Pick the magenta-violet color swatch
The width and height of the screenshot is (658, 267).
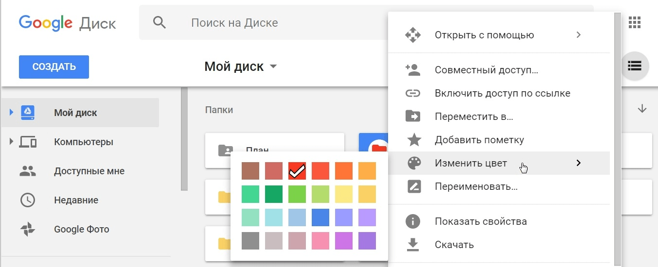click(344, 241)
